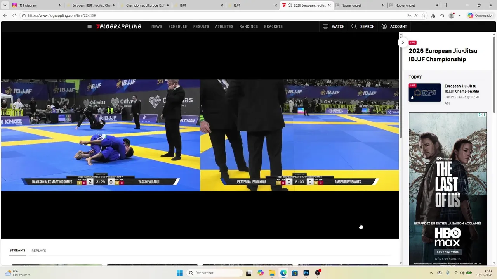
Task: Switch to Championnat d'Europe IBJJF tab
Action: [144, 5]
